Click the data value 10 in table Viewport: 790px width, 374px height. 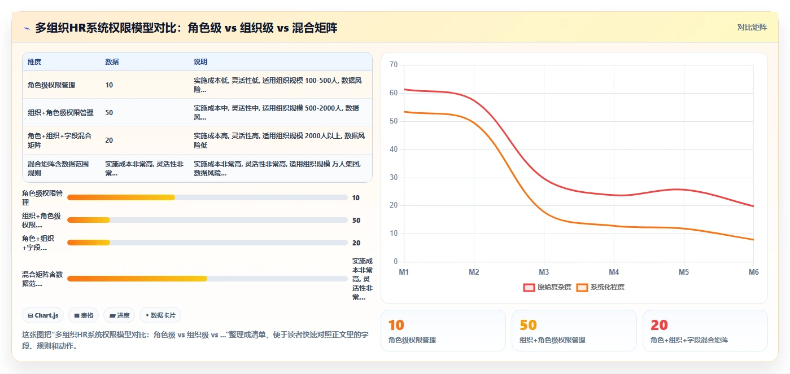coord(109,85)
